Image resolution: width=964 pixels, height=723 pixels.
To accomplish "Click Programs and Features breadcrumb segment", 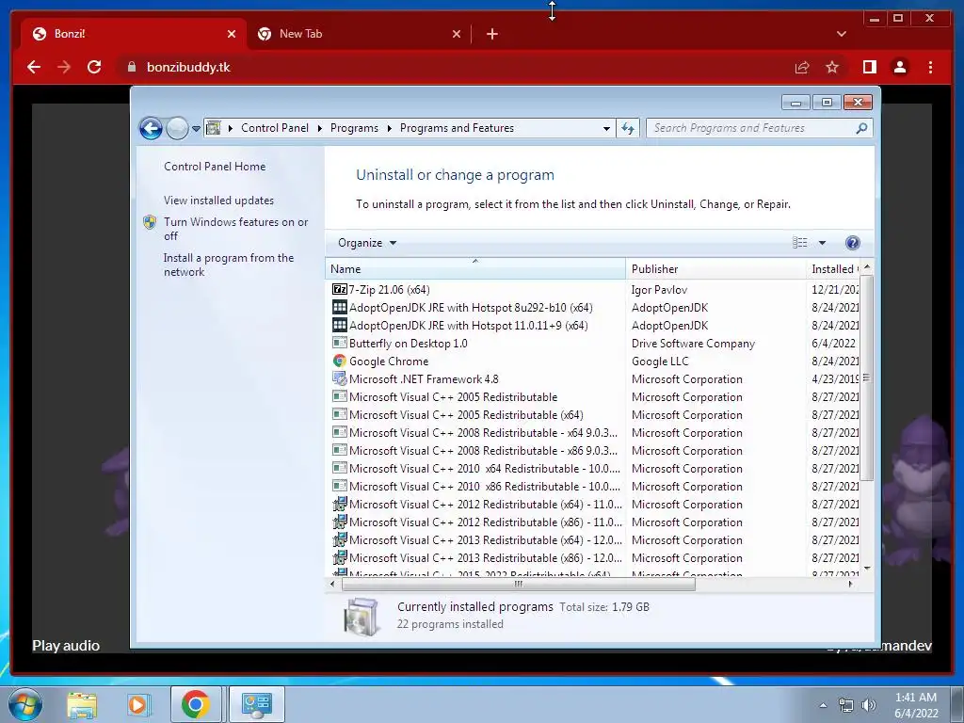I will pyautogui.click(x=457, y=128).
